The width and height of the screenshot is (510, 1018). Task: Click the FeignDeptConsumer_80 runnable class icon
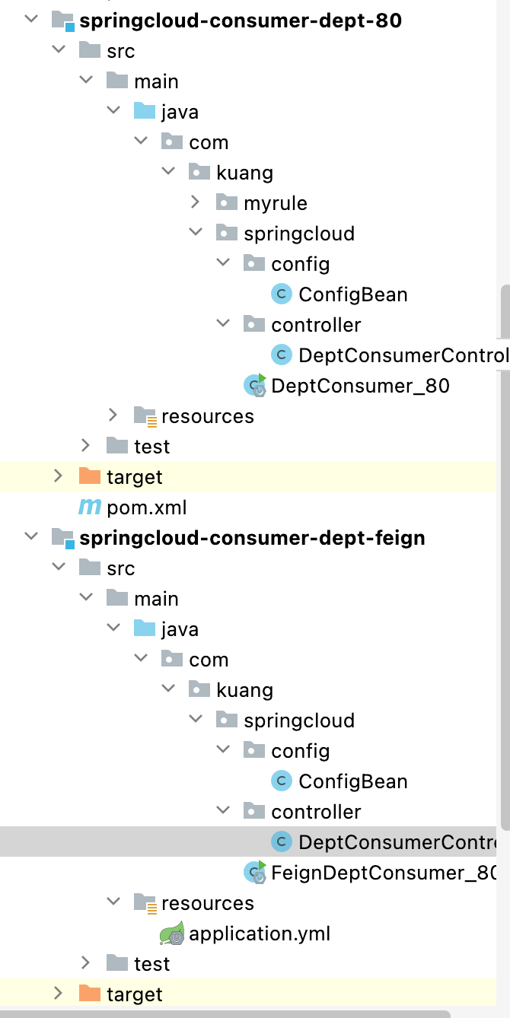pos(254,873)
